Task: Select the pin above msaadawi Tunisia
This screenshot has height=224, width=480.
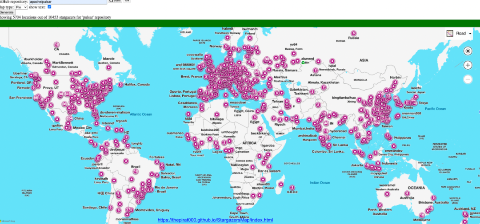Action: pyautogui.click(x=226, y=105)
